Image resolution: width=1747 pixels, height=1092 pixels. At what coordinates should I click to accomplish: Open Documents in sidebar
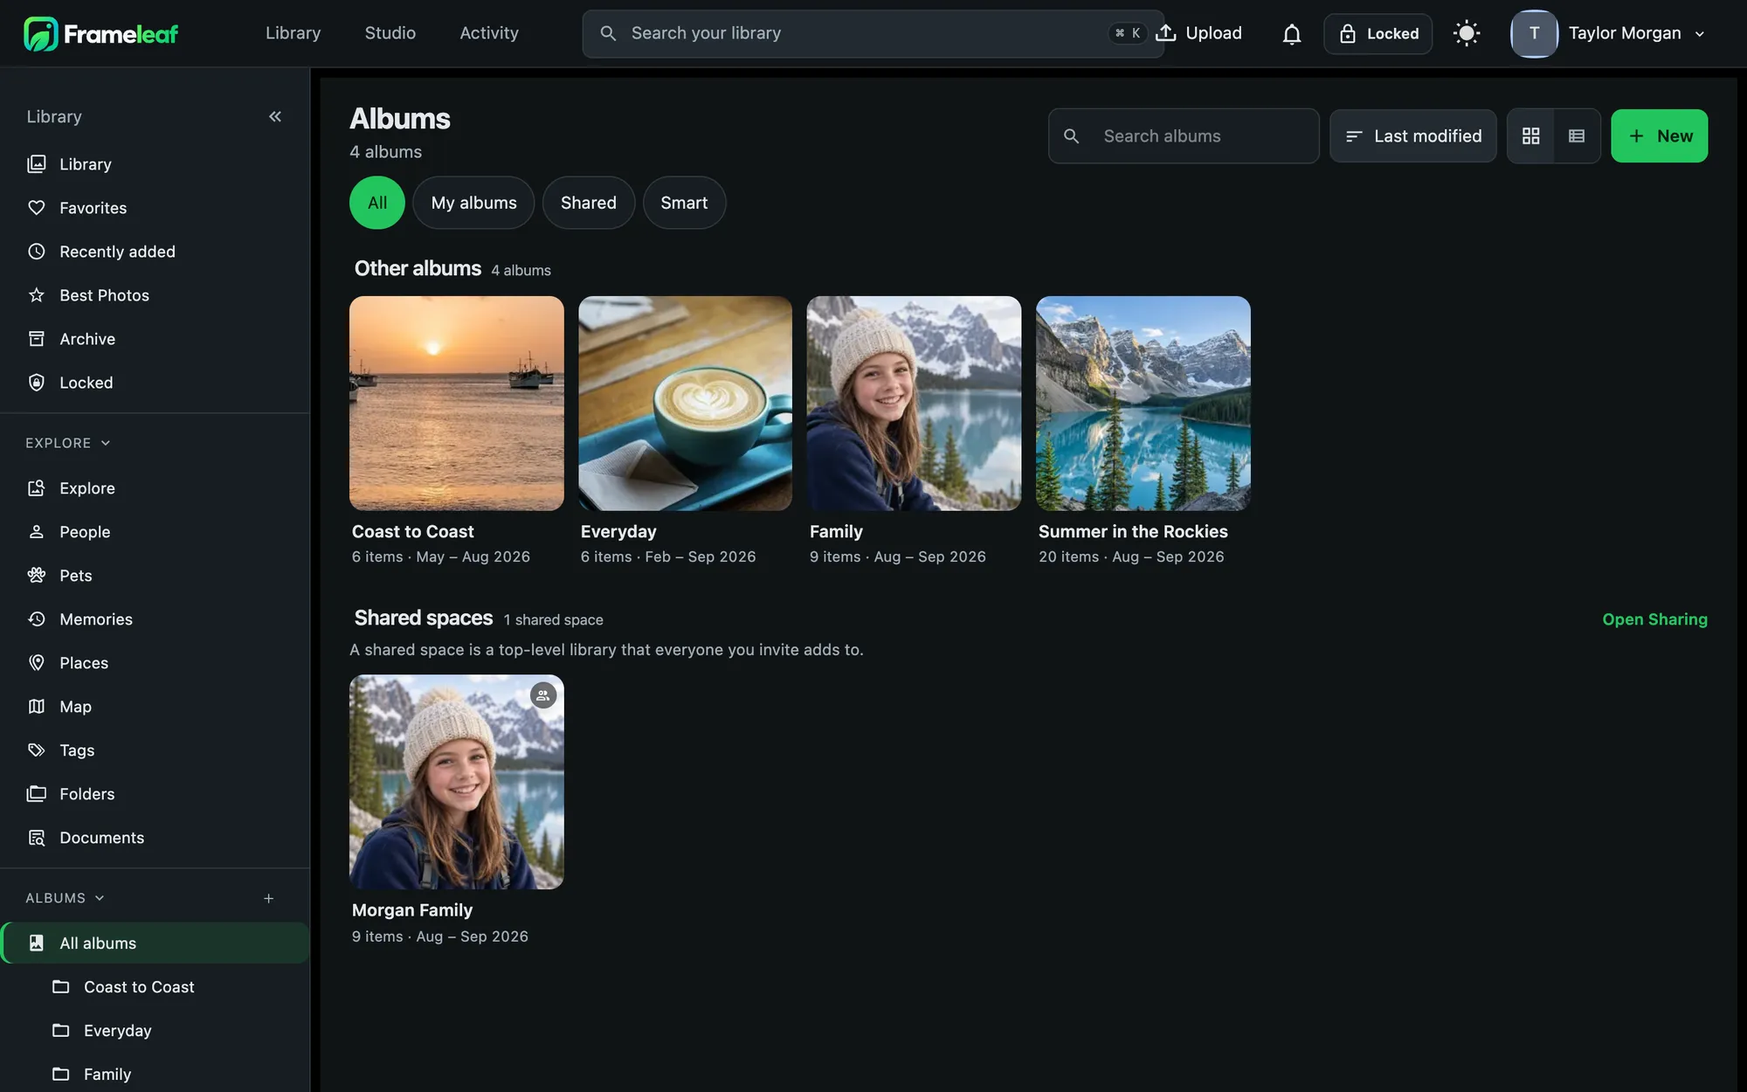click(155, 838)
